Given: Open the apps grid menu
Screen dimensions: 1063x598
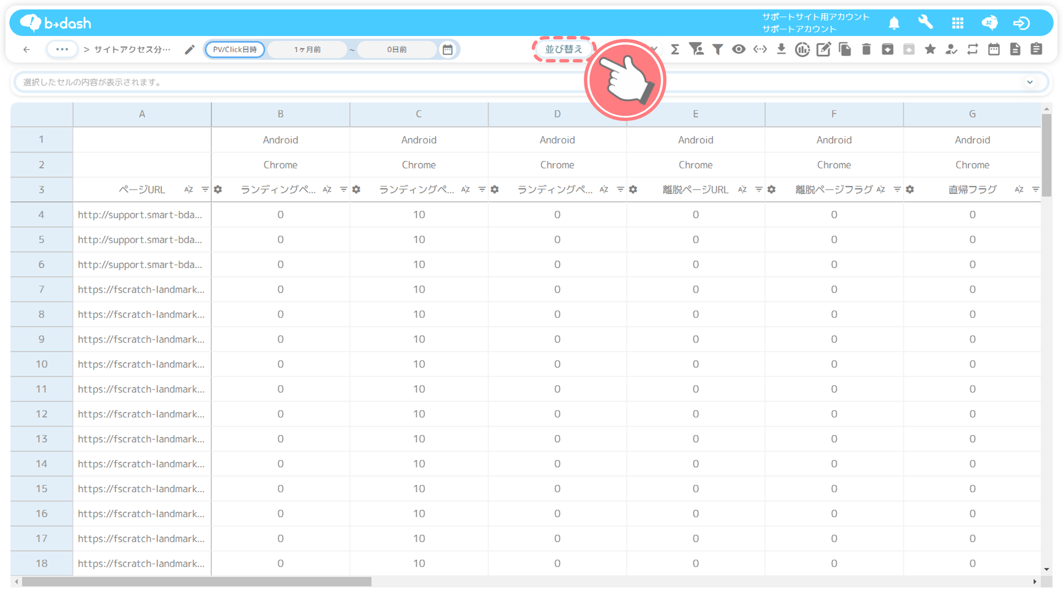Looking at the screenshot, I should click(957, 23).
